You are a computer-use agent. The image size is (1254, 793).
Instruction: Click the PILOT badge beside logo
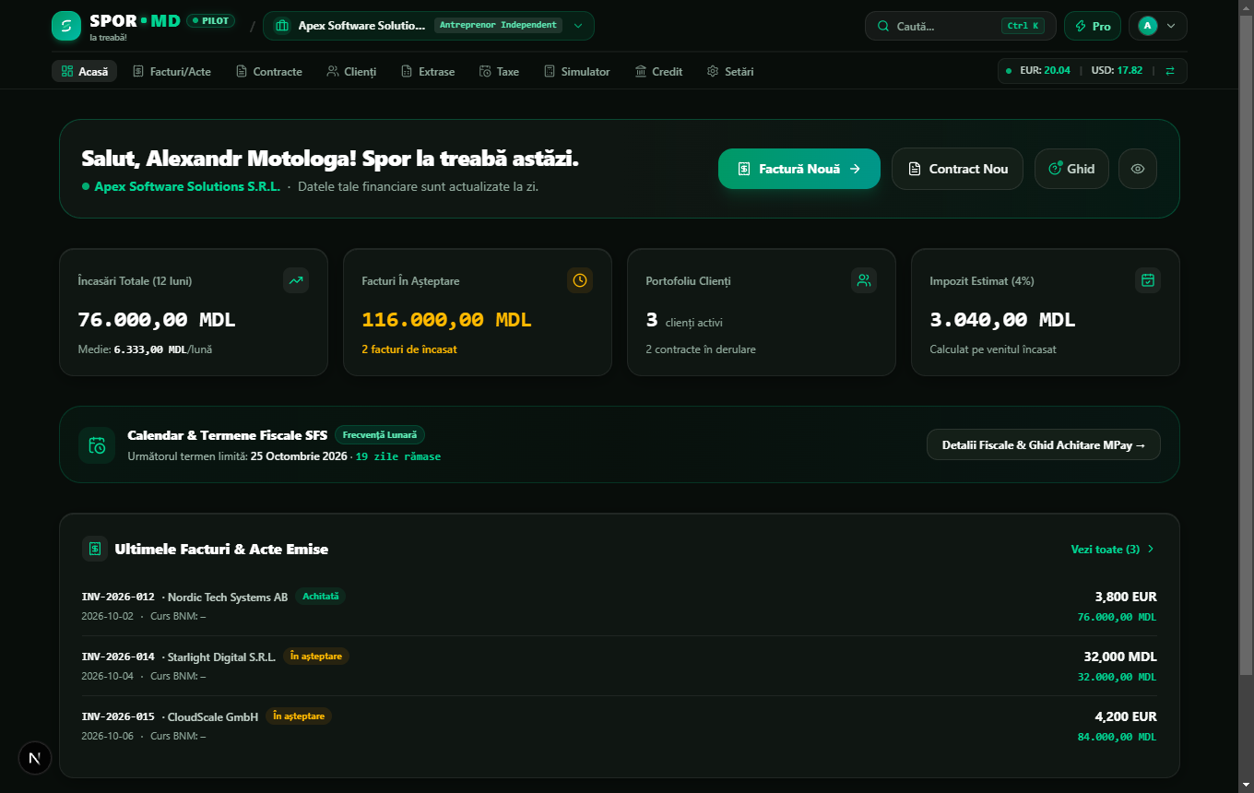211,20
